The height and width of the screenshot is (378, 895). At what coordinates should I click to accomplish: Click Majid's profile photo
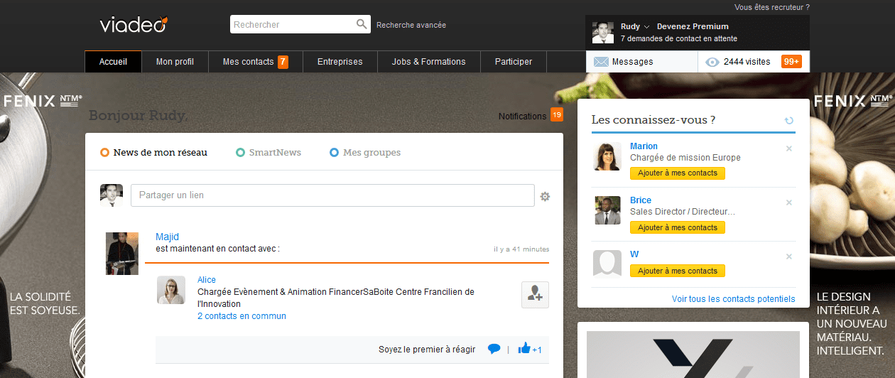click(121, 253)
